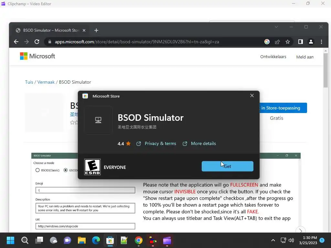Open Windows Search from taskbar
The image size is (331, 248).
coord(25,240)
